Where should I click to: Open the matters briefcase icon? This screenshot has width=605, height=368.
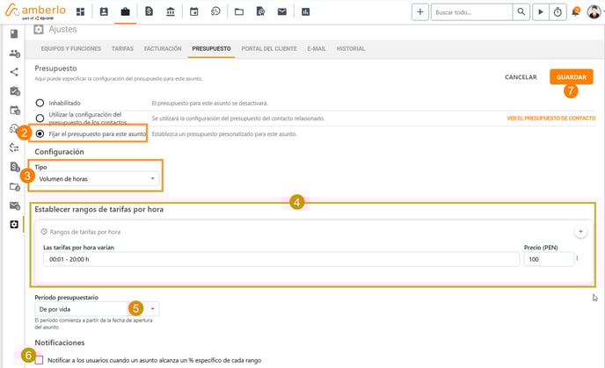pos(126,12)
